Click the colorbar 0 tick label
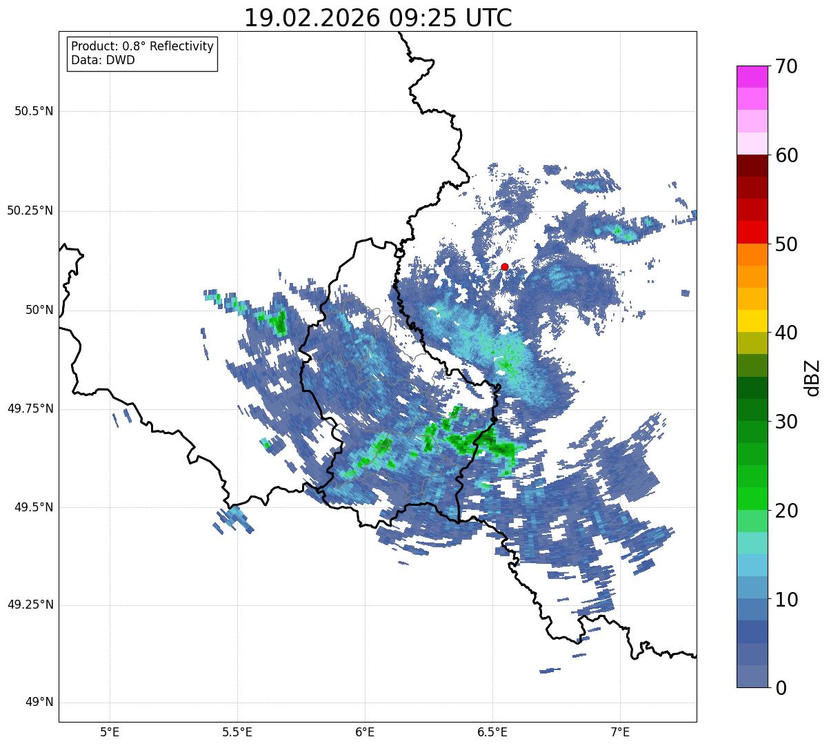 pyautogui.click(x=781, y=687)
